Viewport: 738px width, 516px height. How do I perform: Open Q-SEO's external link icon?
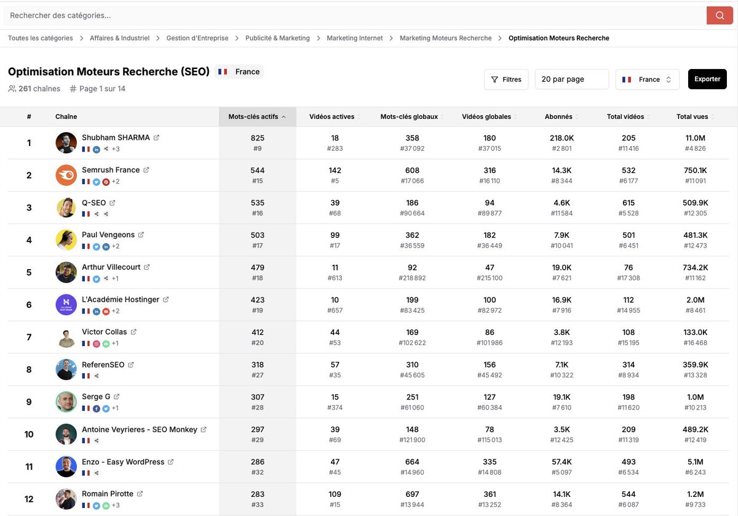point(112,203)
